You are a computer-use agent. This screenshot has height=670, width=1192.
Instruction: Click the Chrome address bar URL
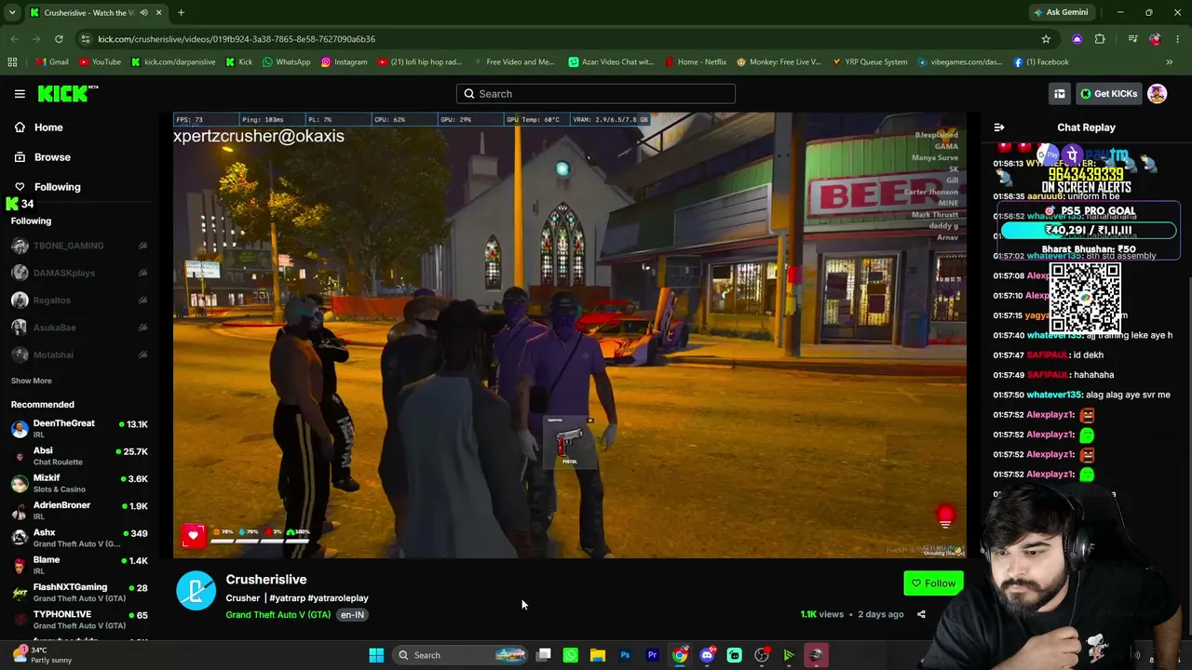[x=237, y=39]
